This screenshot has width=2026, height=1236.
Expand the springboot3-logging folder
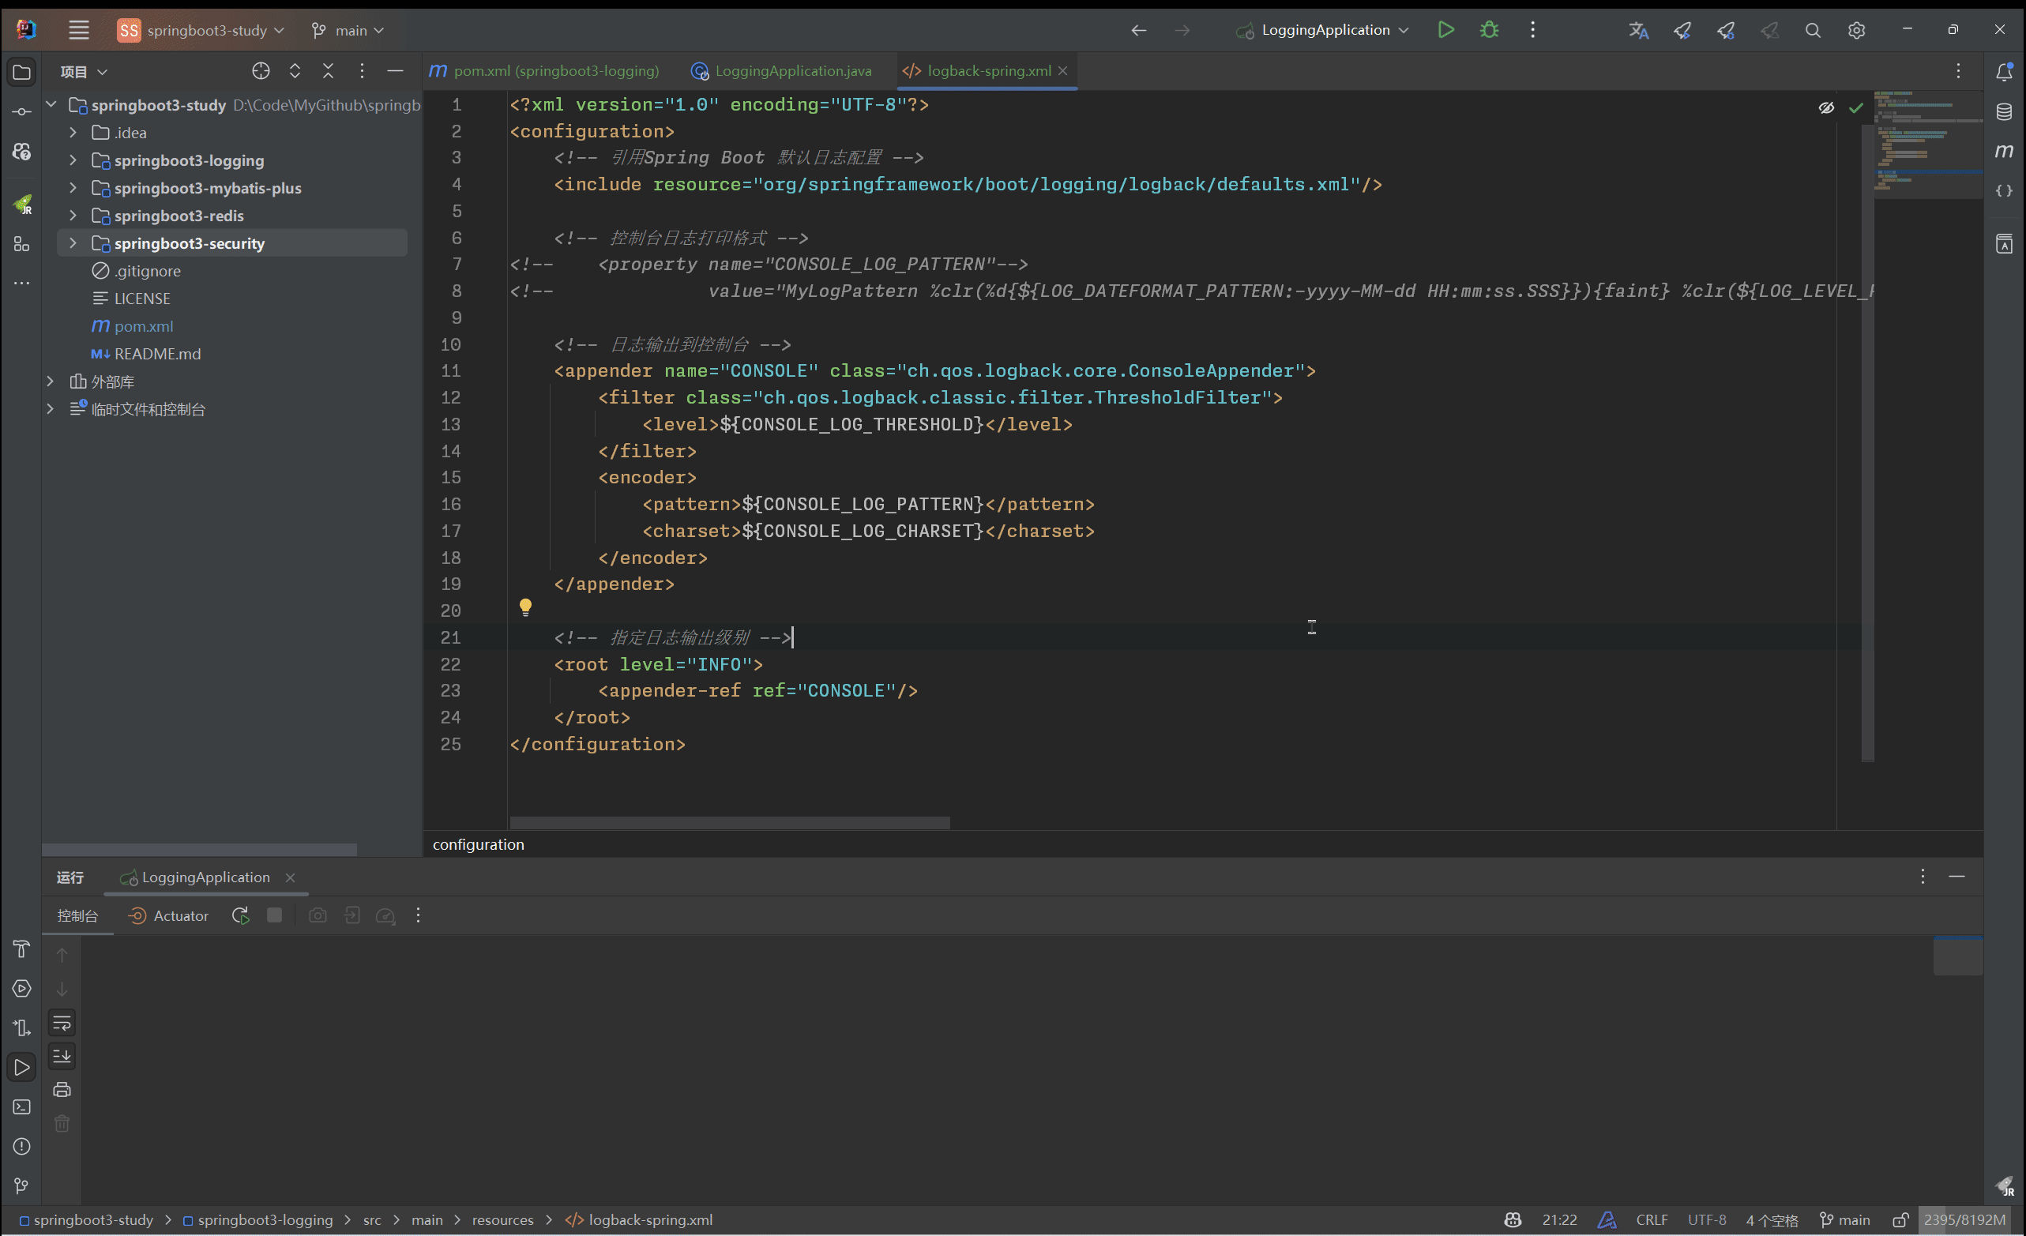pos(73,160)
